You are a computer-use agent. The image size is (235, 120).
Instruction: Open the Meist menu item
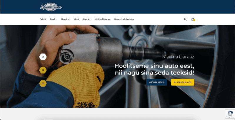point(76,19)
